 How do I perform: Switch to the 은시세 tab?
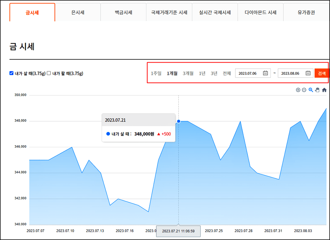coord(78,12)
